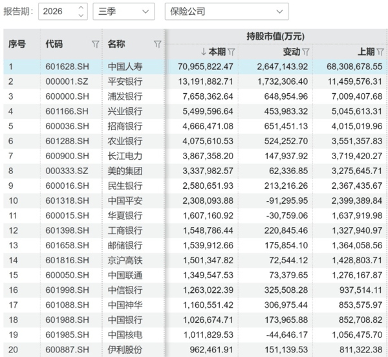Open the 三季 quarter dropdown
The width and height of the screenshot is (388, 357).
(x=124, y=12)
